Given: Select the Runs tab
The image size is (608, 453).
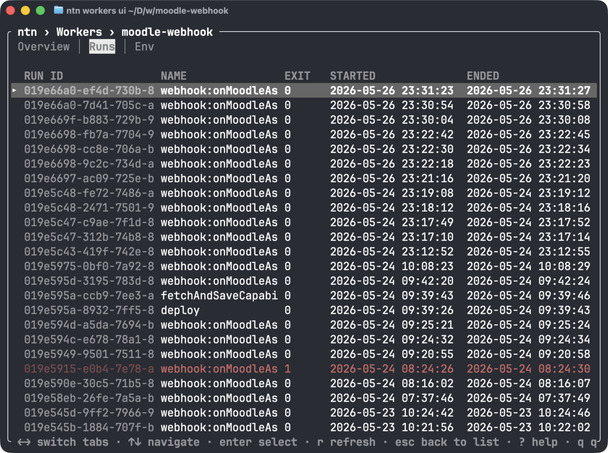Looking at the screenshot, I should pos(102,47).
